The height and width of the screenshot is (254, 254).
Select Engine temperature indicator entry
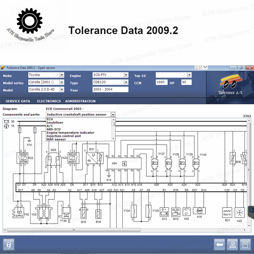pos(70,133)
